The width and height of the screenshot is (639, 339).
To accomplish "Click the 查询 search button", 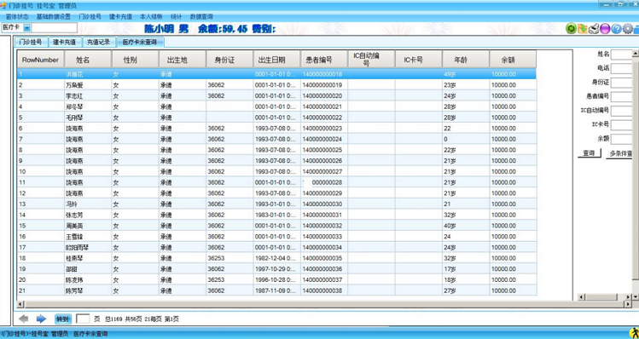I will pos(589,153).
